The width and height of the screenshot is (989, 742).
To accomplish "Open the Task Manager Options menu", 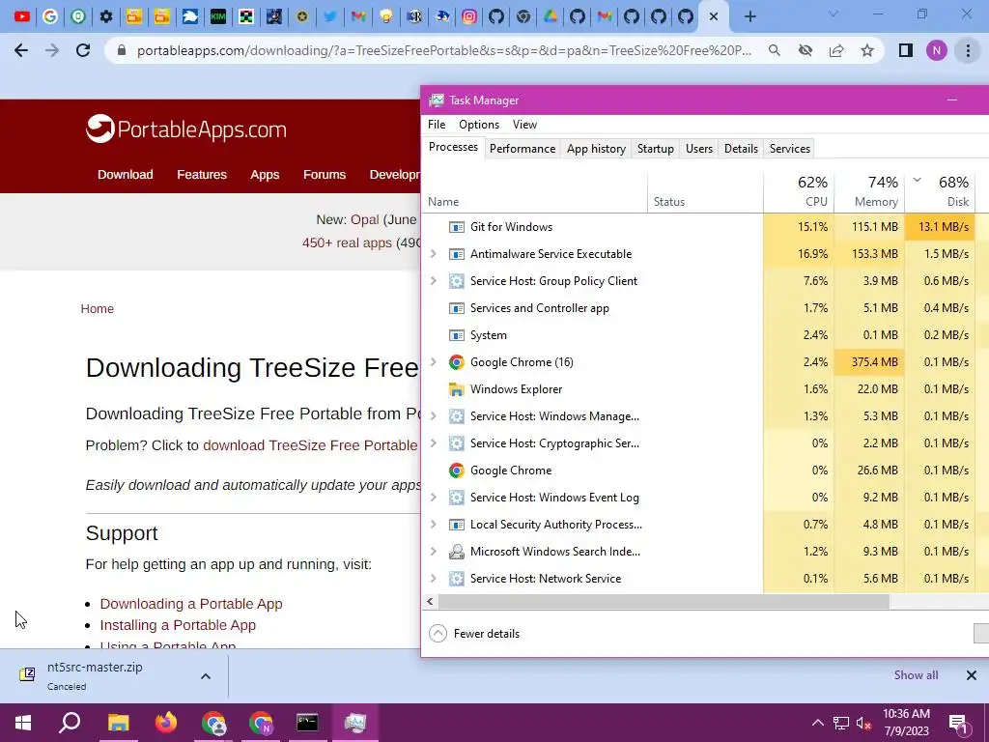I will pyautogui.click(x=479, y=125).
